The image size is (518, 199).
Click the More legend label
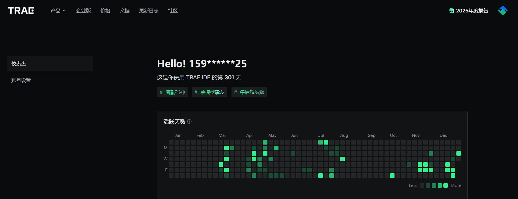[456, 185]
